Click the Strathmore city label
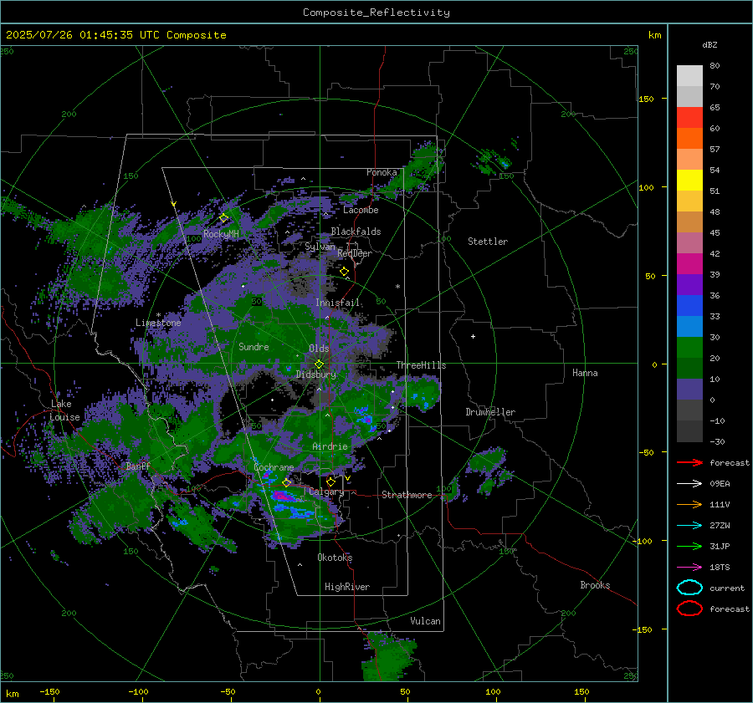Viewport: 753px width, 703px height. coord(407,495)
